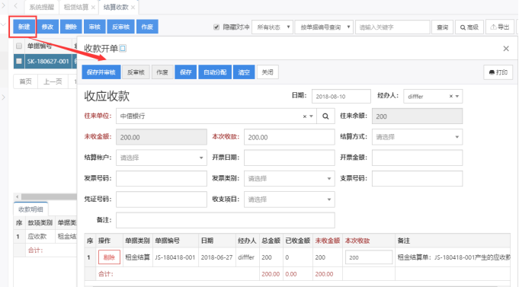This screenshot has height=287, width=519.
Task: Open the 结算帐户 dropdown
Action: coord(162,158)
